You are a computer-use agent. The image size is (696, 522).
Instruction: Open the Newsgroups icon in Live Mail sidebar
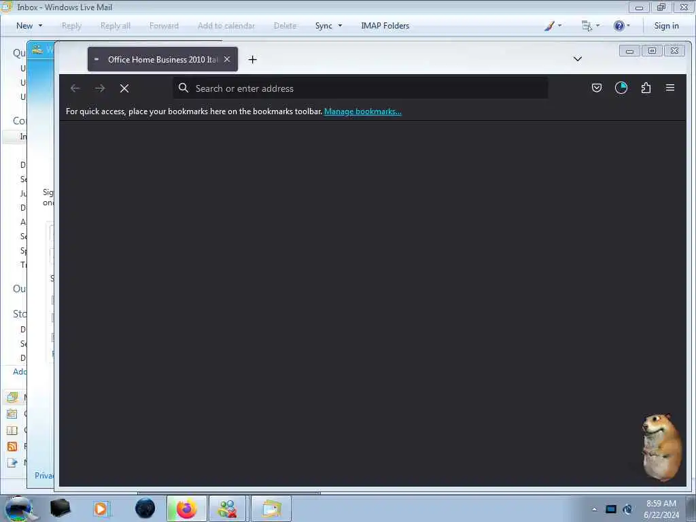(12, 462)
